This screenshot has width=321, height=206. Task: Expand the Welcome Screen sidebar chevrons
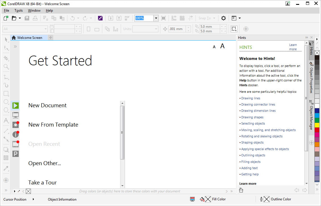15,47
